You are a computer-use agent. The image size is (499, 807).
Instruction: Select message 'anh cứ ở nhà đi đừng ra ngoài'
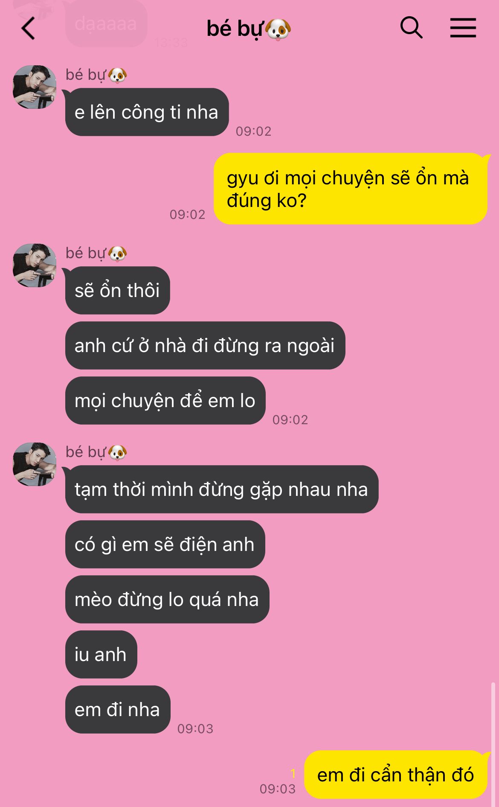click(x=205, y=346)
